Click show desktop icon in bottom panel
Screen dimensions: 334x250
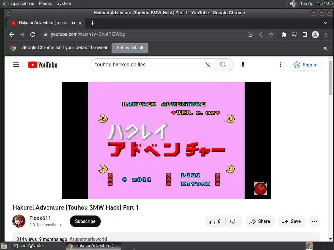coord(4,246)
